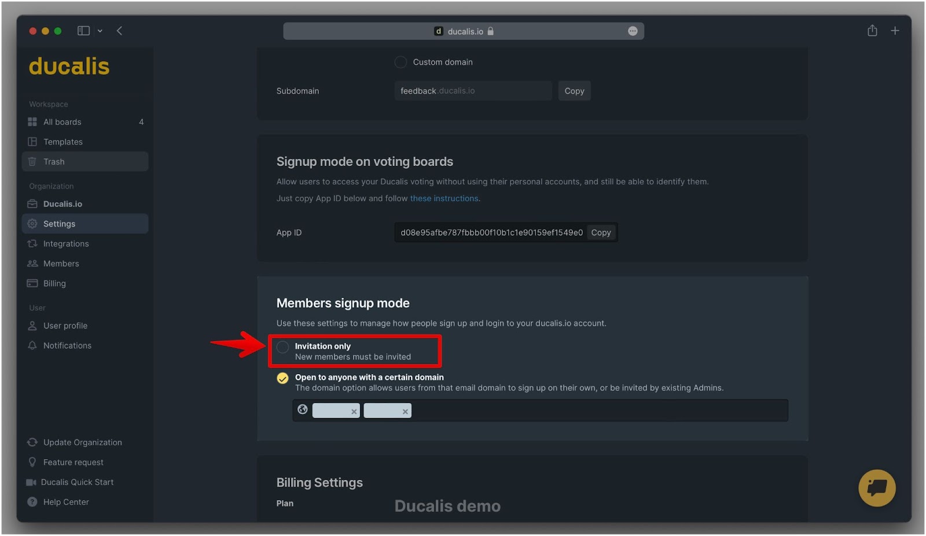Remove the first domain tag
The height and width of the screenshot is (536, 926).
[x=354, y=412]
